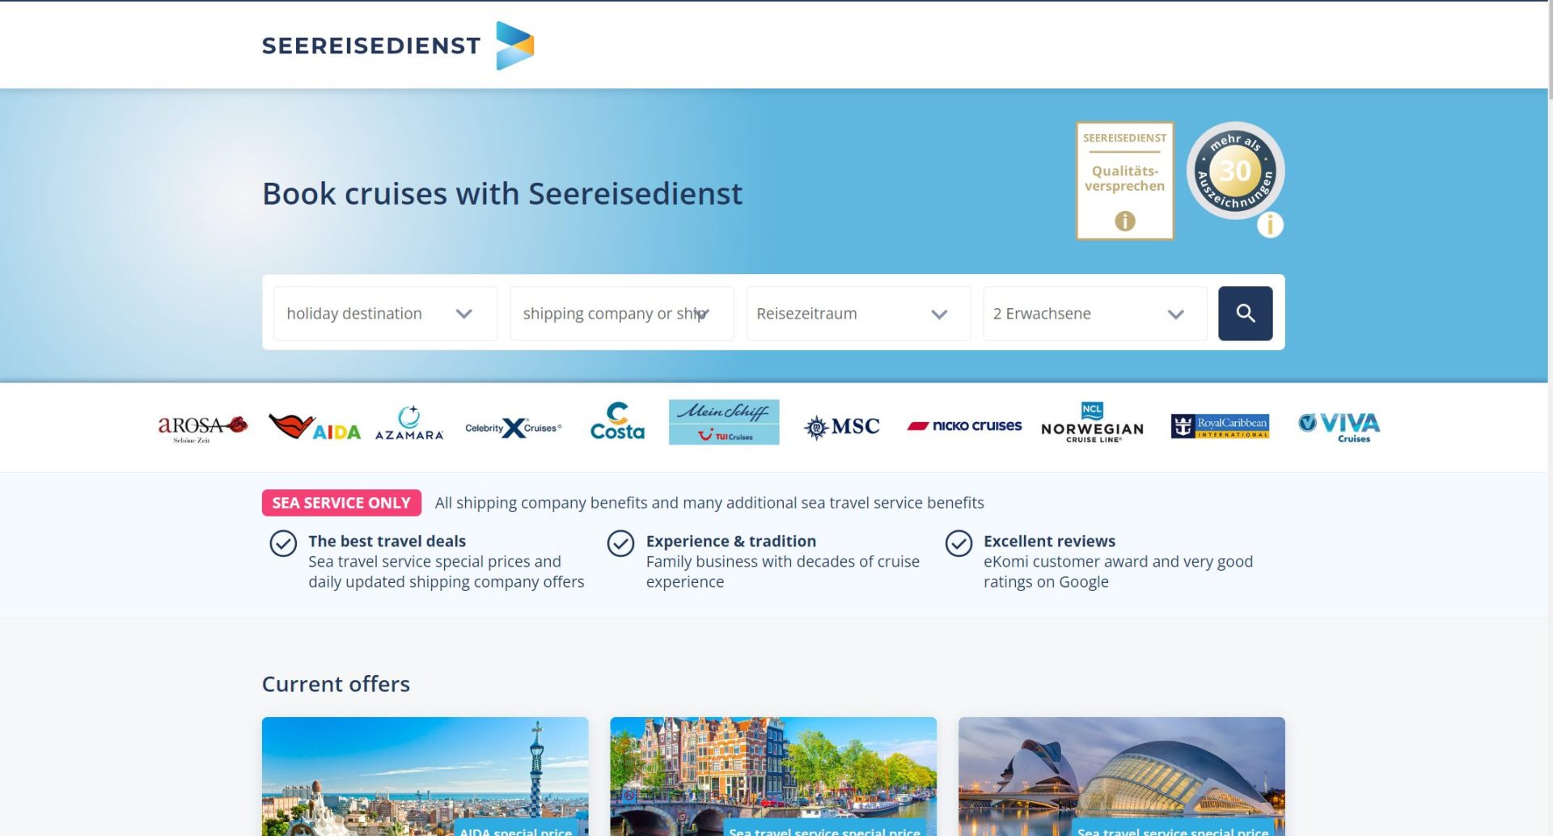
Task: Click the VIVA Cruises logo
Action: (1339, 426)
